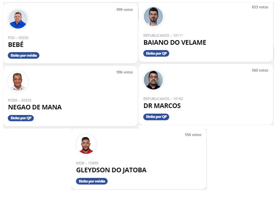Select Negao de Mana's portrait

(x=18, y=82)
